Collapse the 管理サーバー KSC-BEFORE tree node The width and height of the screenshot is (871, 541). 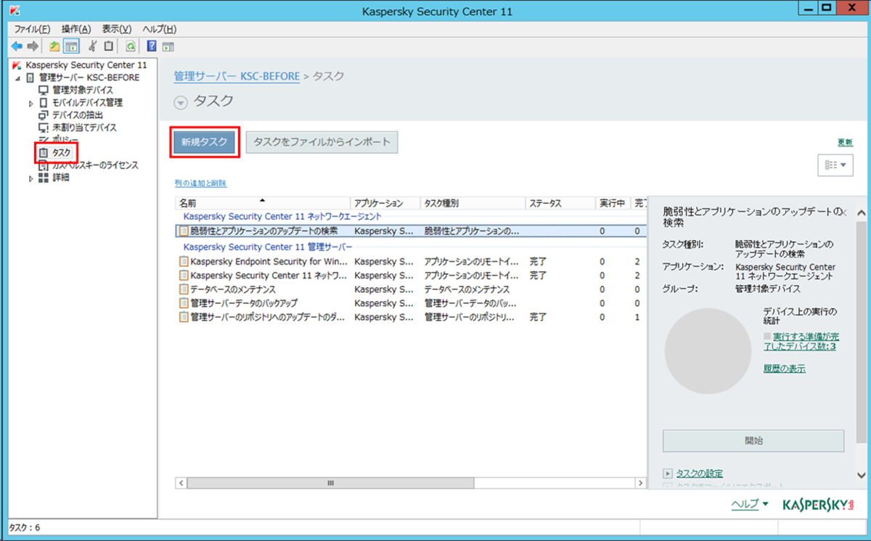(18, 78)
